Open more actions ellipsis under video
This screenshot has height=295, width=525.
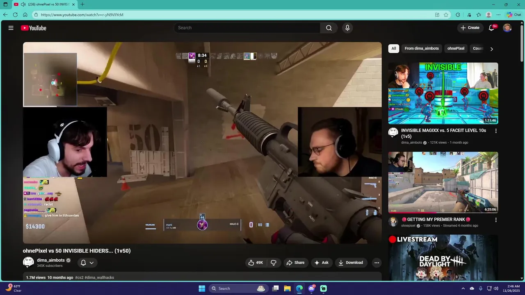pyautogui.click(x=377, y=263)
